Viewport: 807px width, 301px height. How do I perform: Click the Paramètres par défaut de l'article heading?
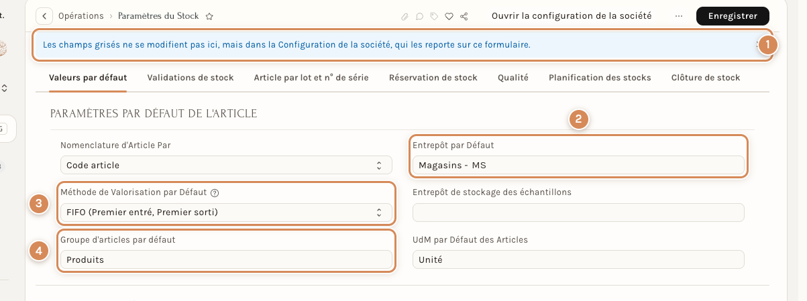[154, 114]
